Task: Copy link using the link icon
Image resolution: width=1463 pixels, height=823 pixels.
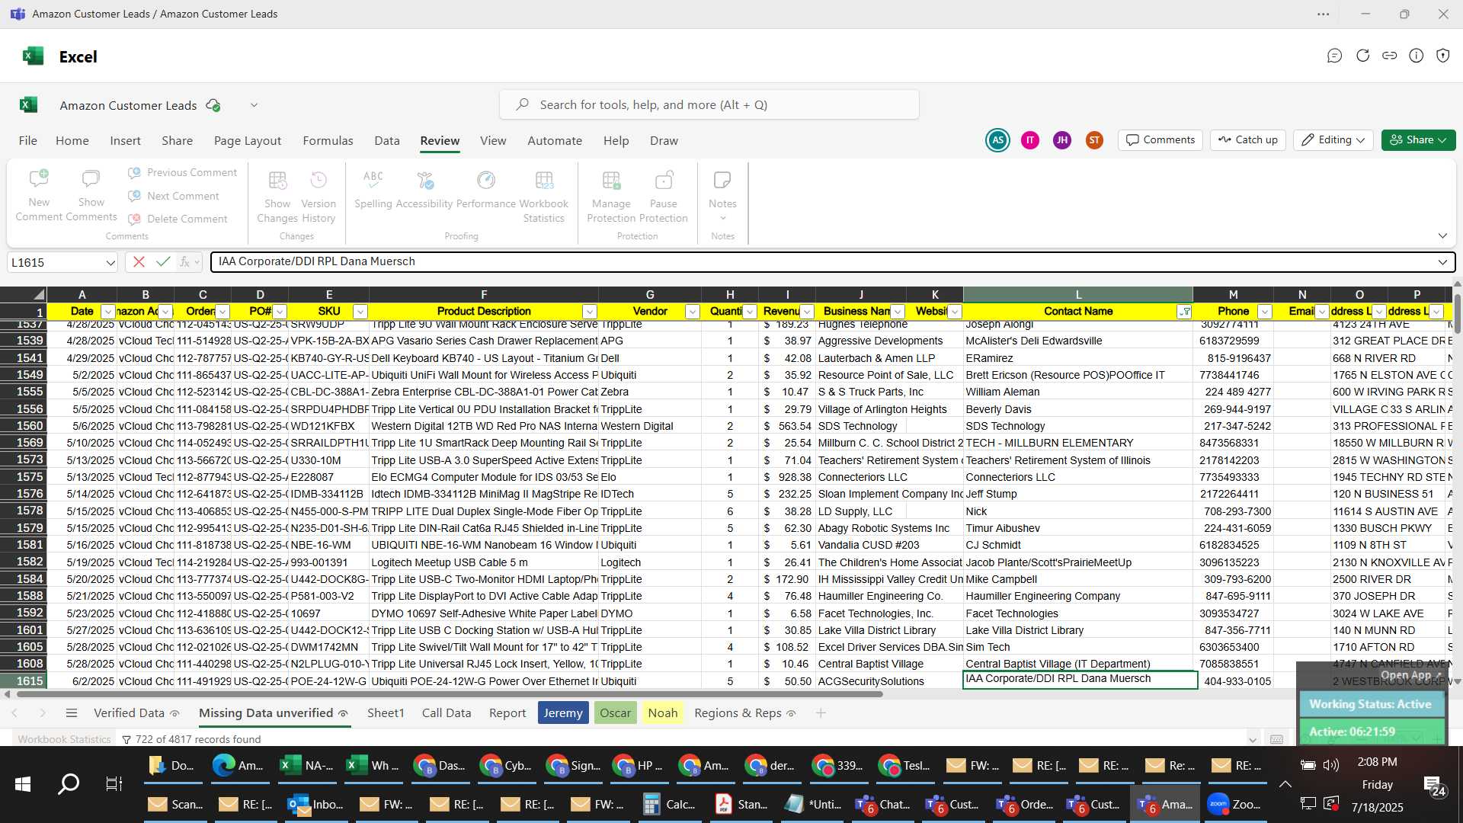Action: tap(1390, 56)
